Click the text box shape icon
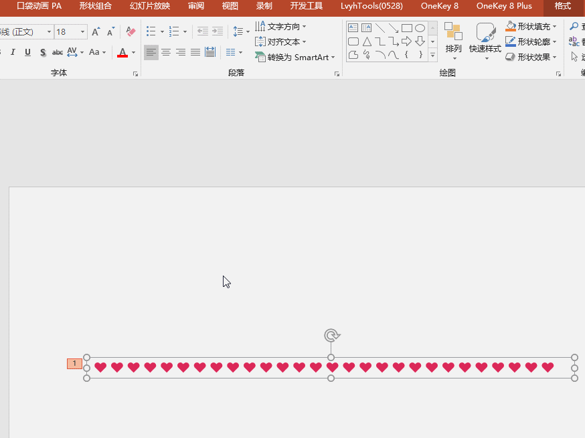The height and width of the screenshot is (438, 585). pos(353,27)
